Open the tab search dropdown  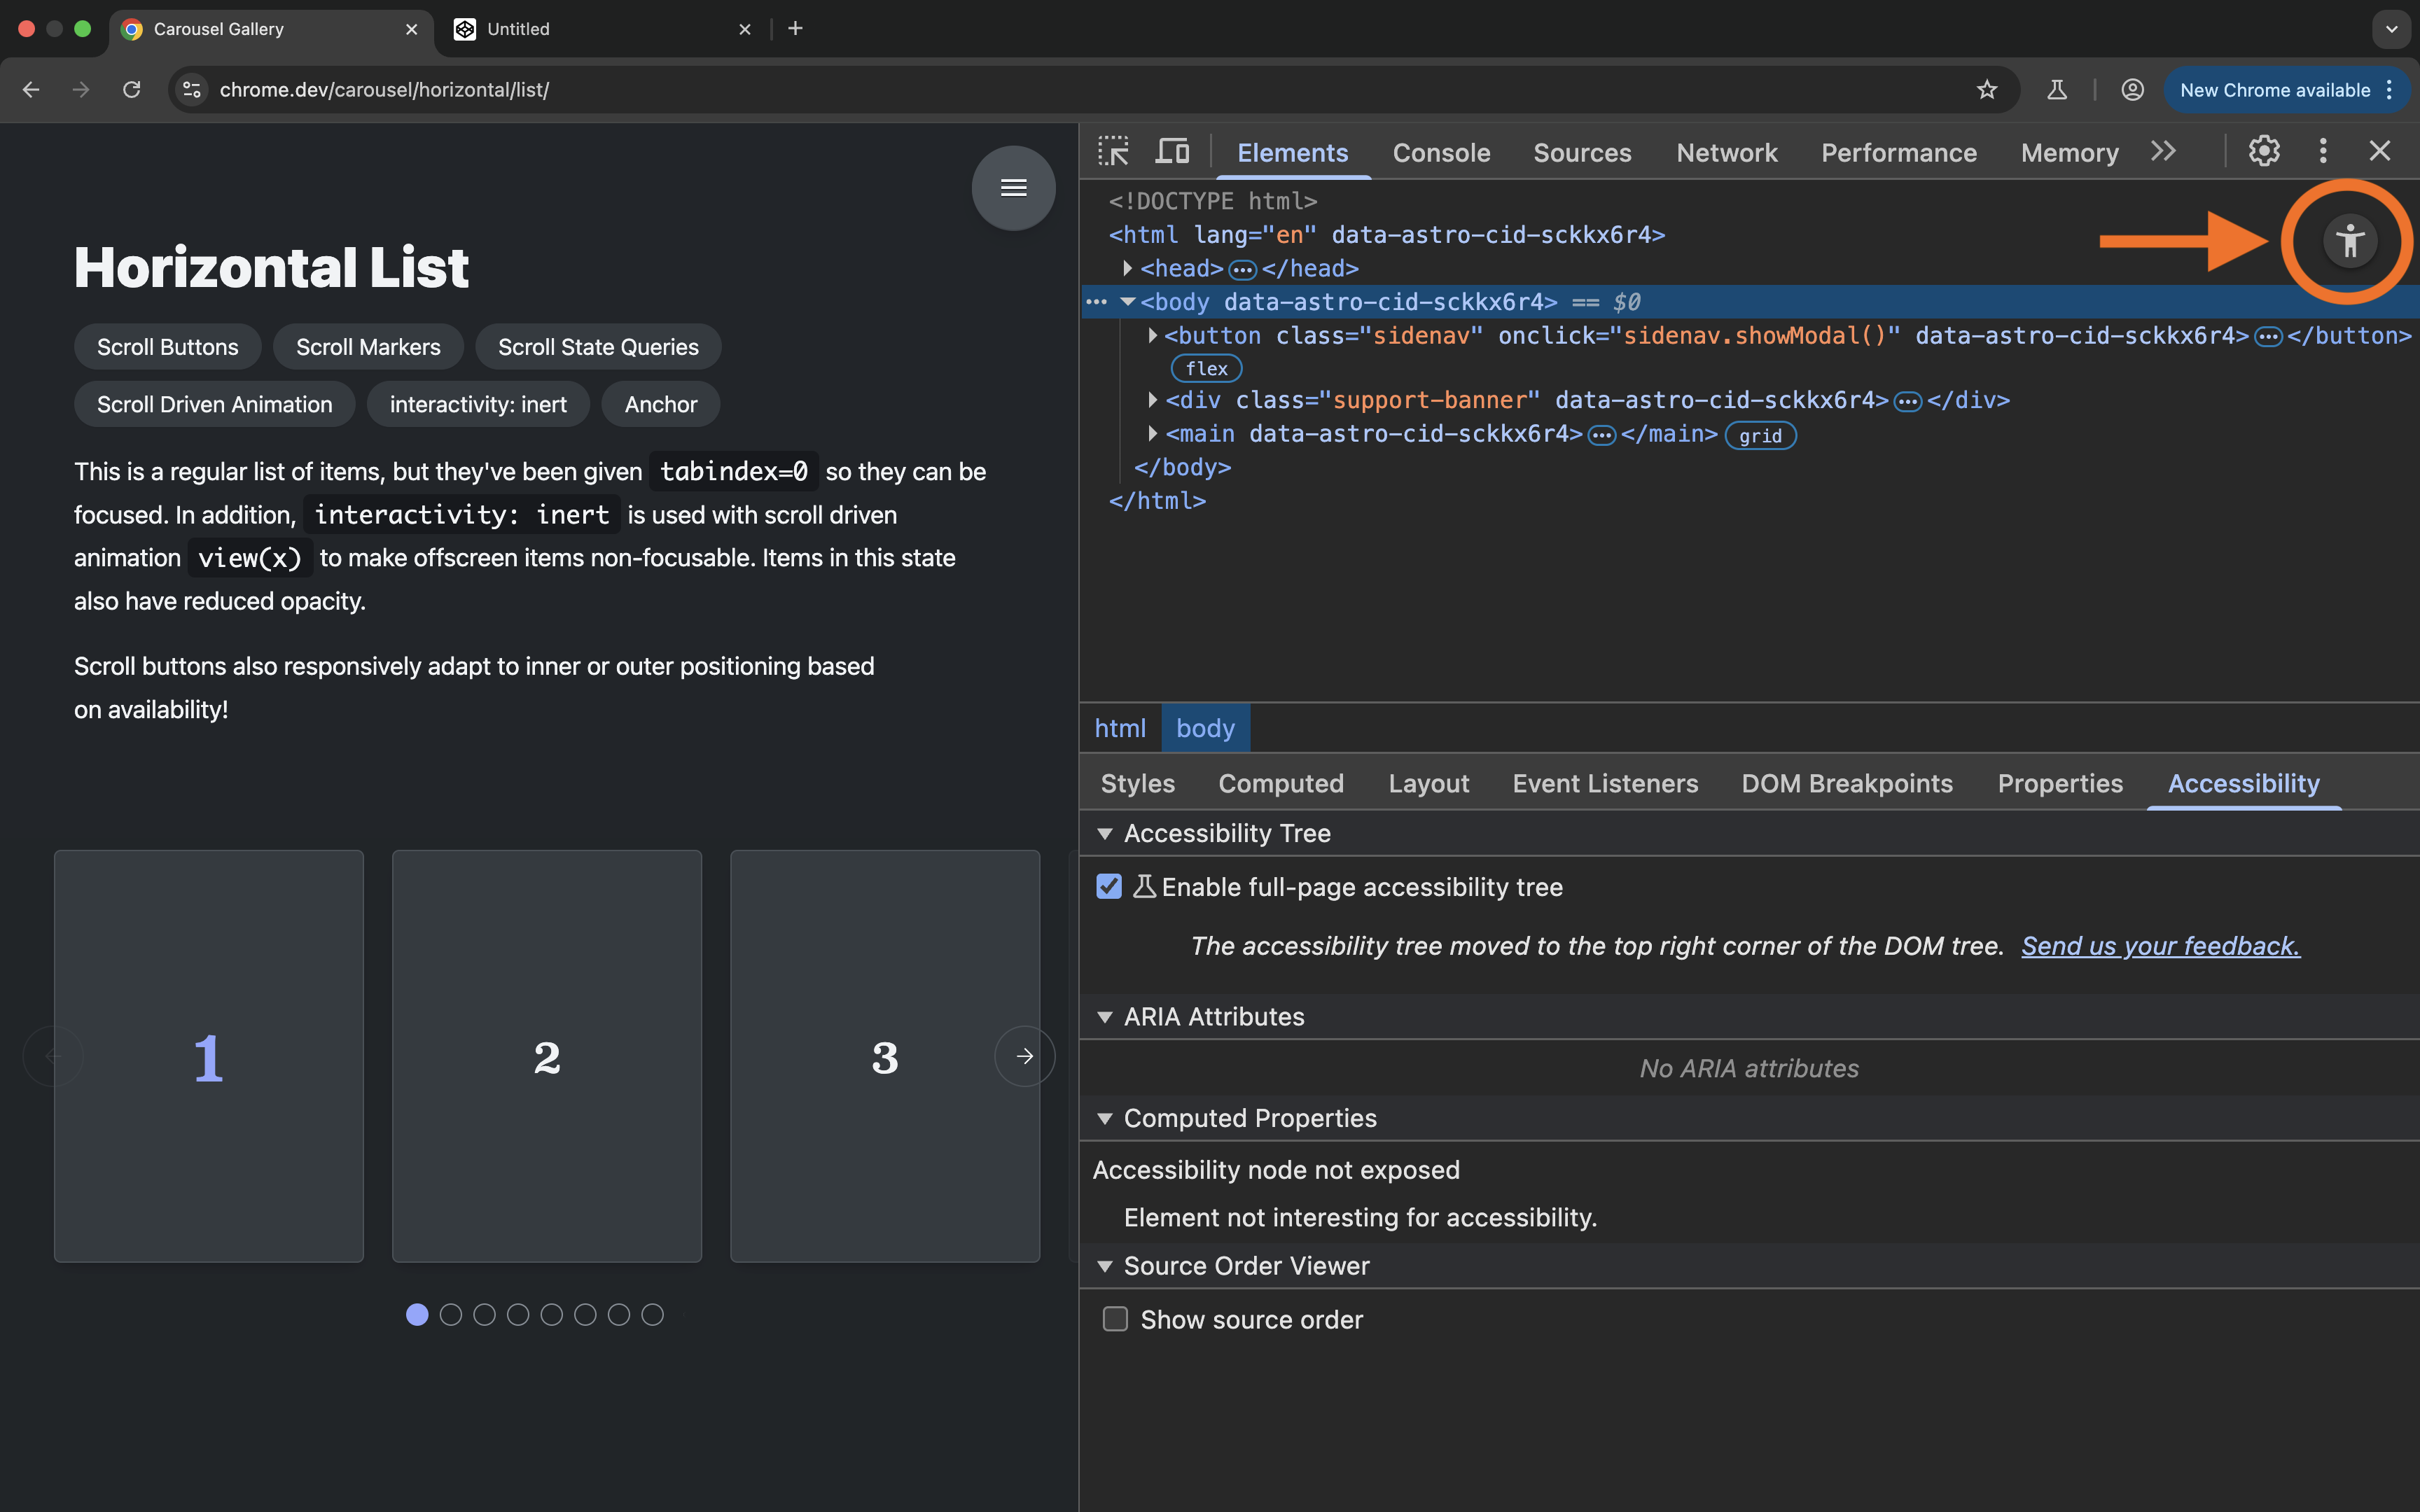pyautogui.click(x=2391, y=29)
